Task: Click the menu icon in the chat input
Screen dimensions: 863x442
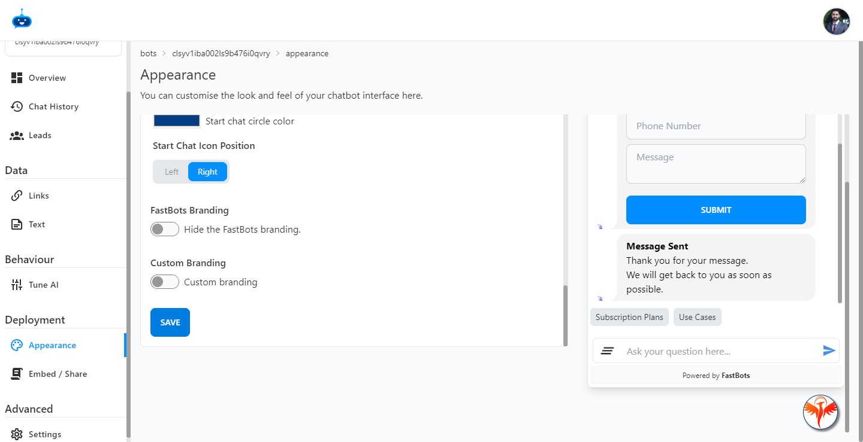Action: [607, 350]
